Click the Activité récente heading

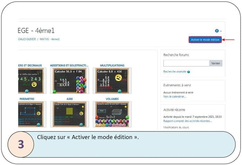174,110
